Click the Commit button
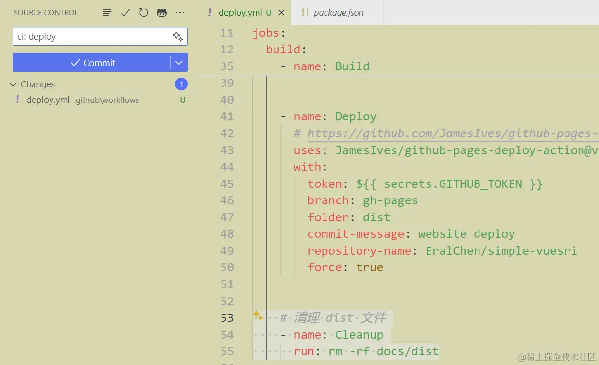 coord(91,63)
